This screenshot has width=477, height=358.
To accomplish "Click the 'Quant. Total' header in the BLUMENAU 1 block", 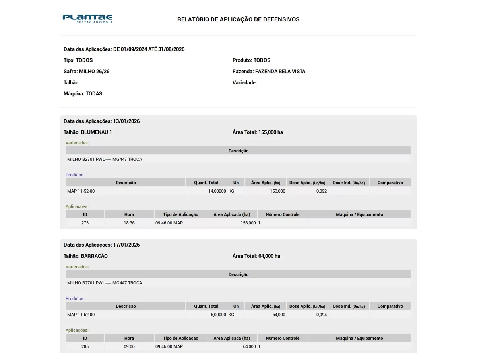I will click(x=206, y=183).
